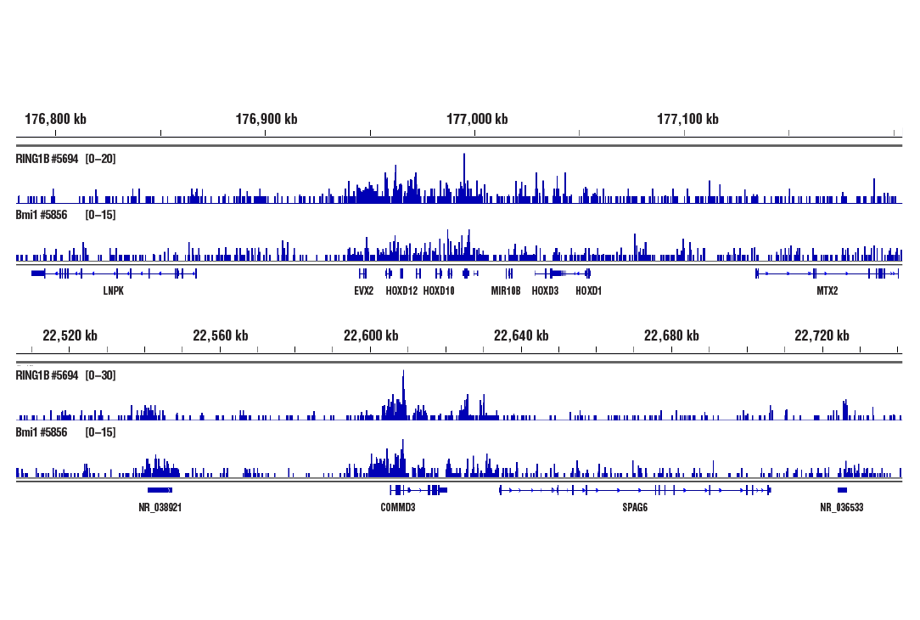The image size is (920, 620).
Task: Click the HOXD10 gene glyph
Action: click(438, 273)
